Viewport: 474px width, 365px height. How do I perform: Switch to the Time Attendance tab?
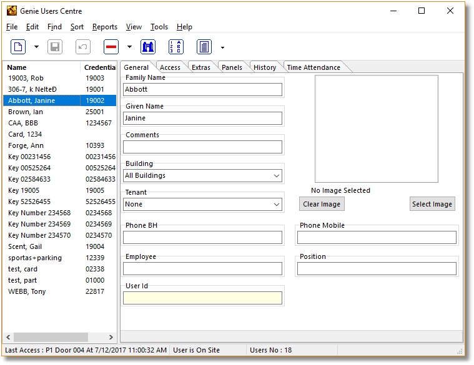click(314, 67)
